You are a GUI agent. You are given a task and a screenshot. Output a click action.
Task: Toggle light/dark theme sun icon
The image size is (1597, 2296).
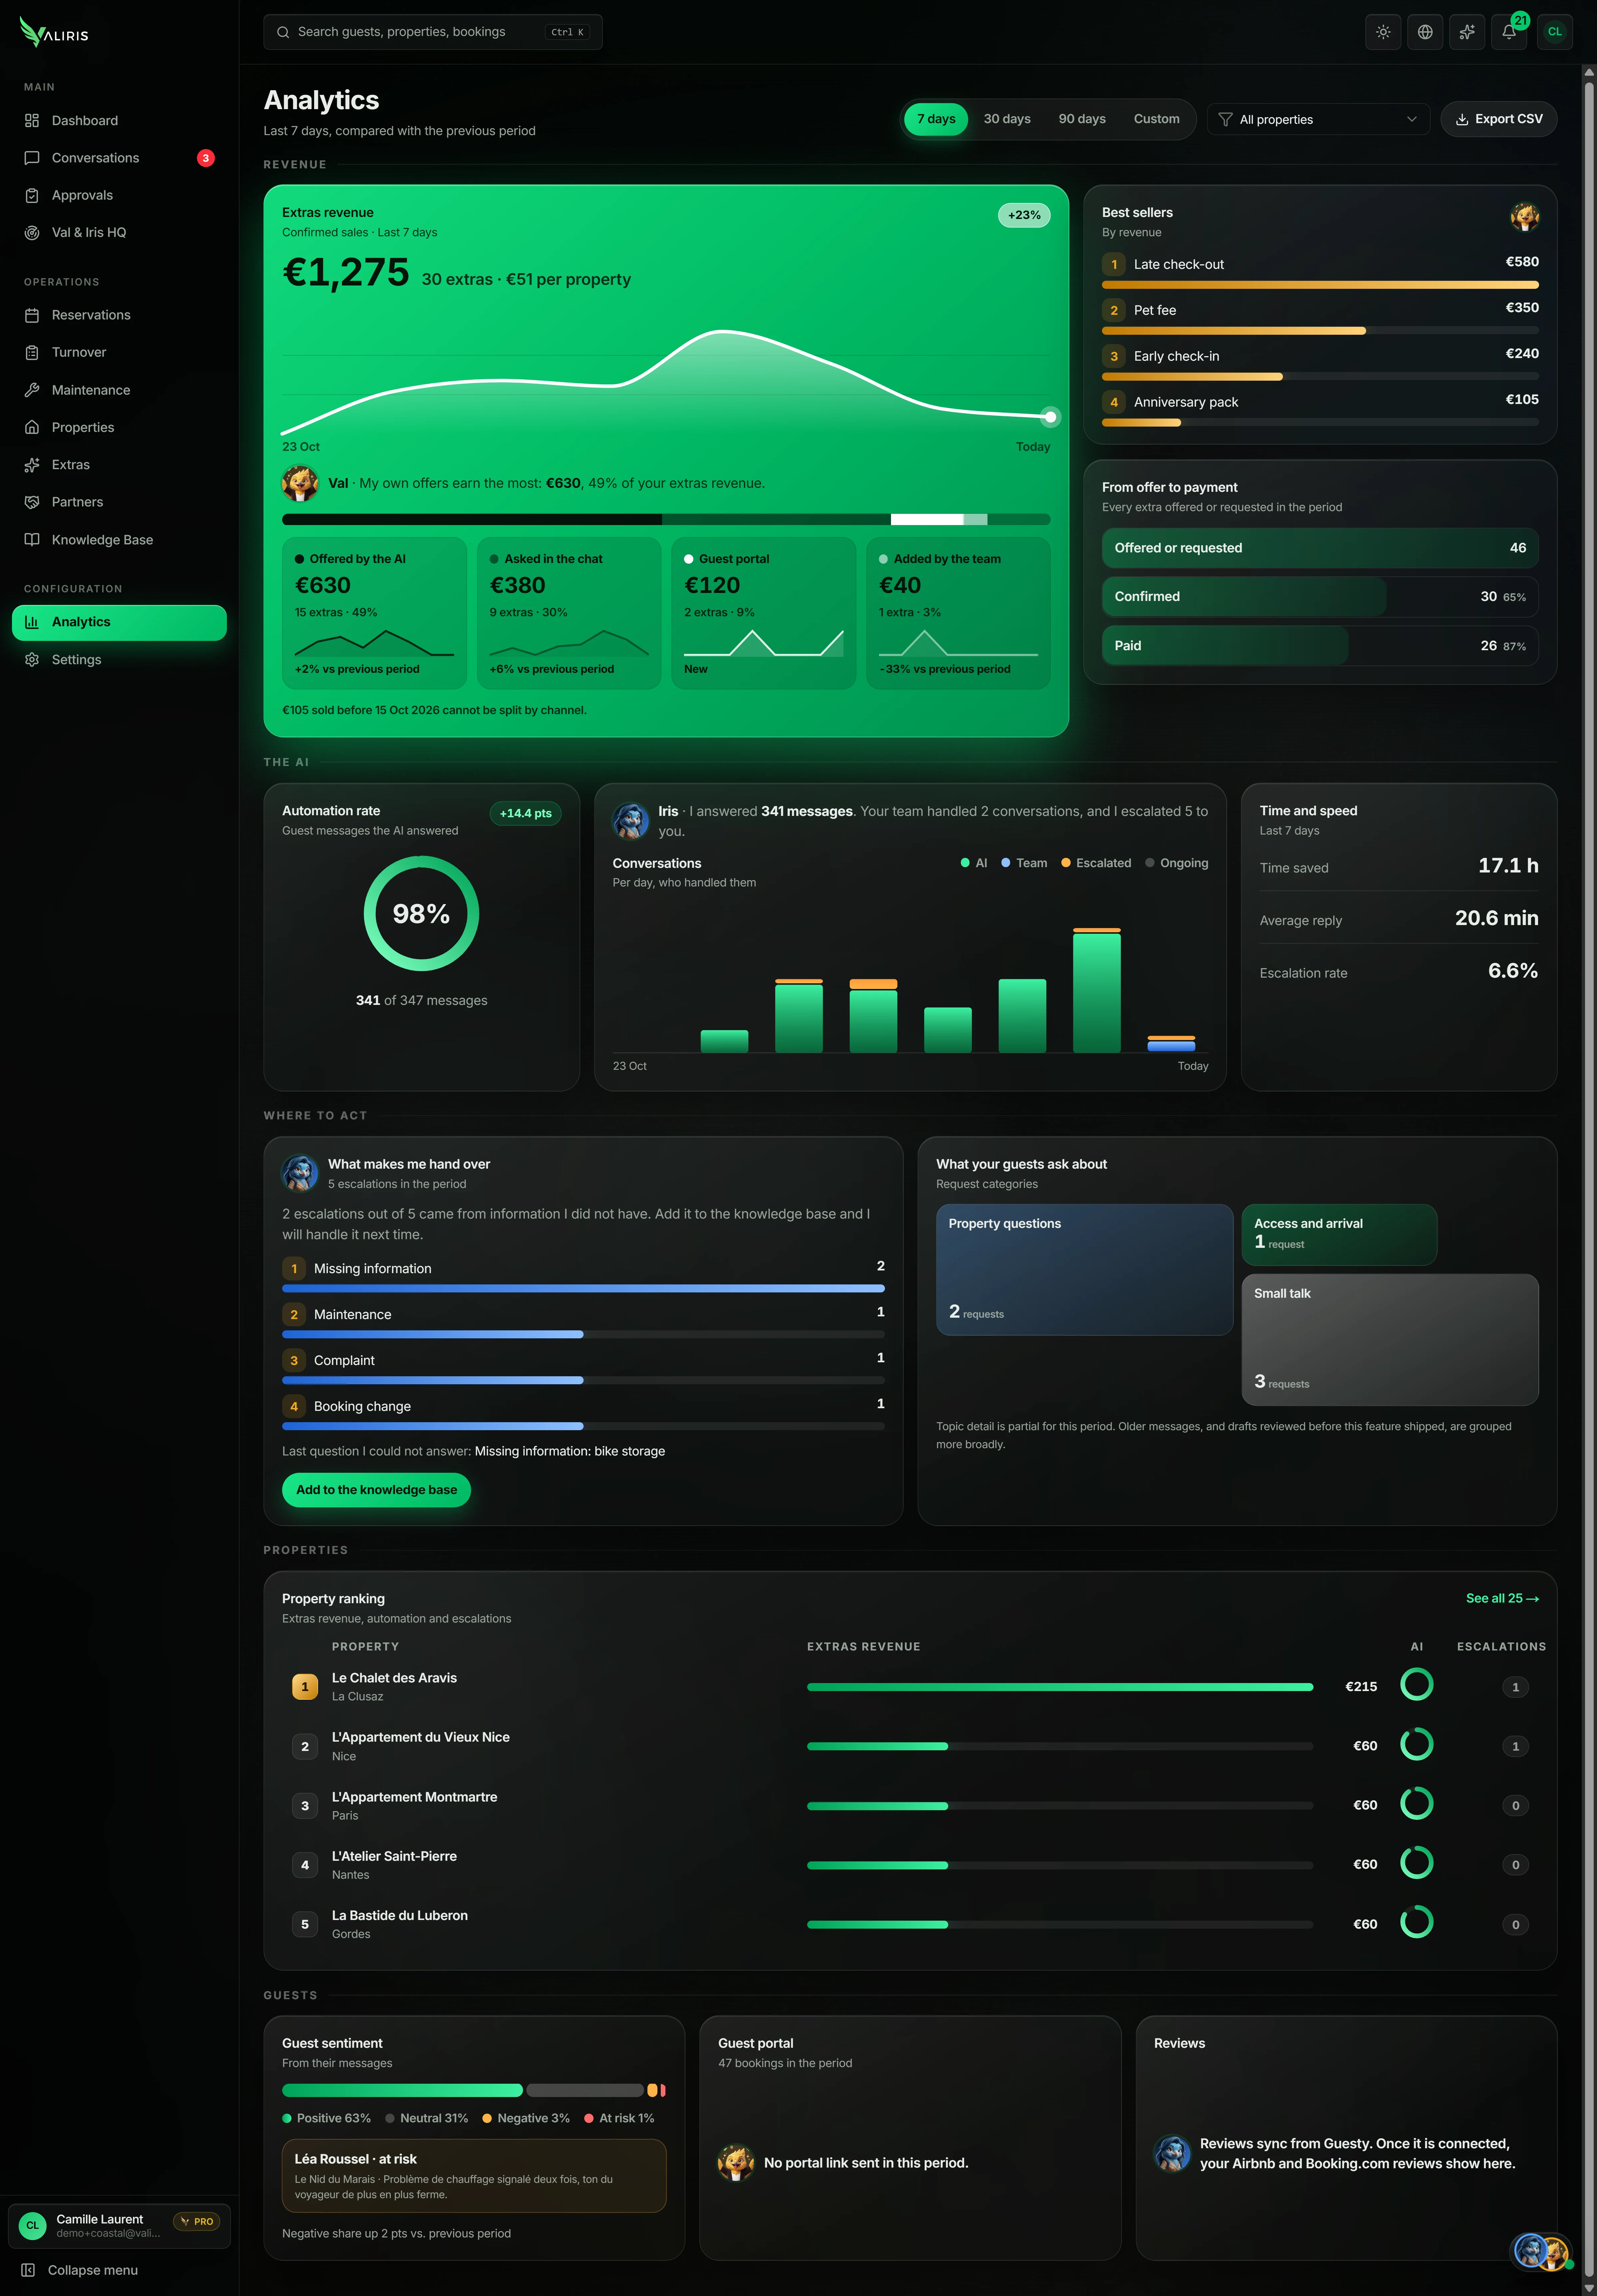1383,32
